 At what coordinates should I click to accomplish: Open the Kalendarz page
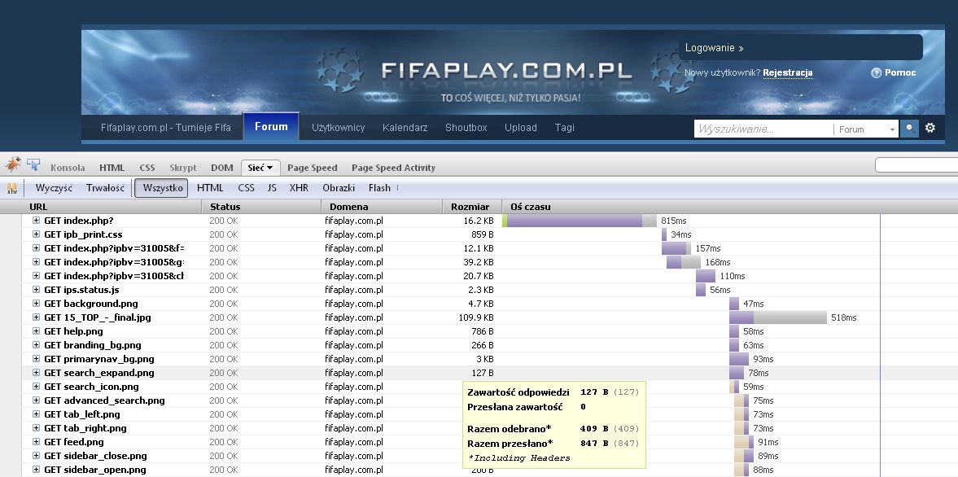(405, 128)
